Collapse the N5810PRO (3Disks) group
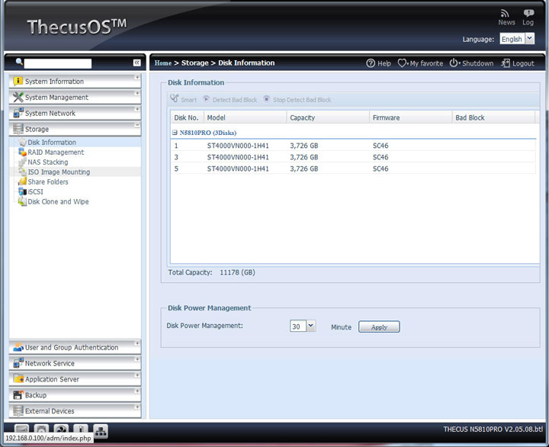The image size is (549, 447). pos(175,133)
